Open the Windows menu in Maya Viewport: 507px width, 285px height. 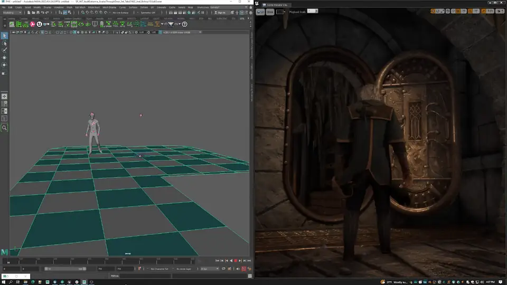point(59,7)
